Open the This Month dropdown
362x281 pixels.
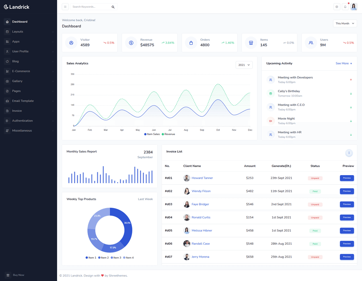pos(345,23)
